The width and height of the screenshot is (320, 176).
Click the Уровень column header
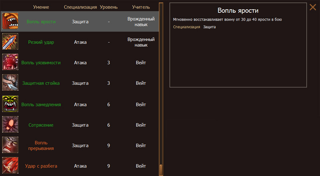[x=109, y=7]
